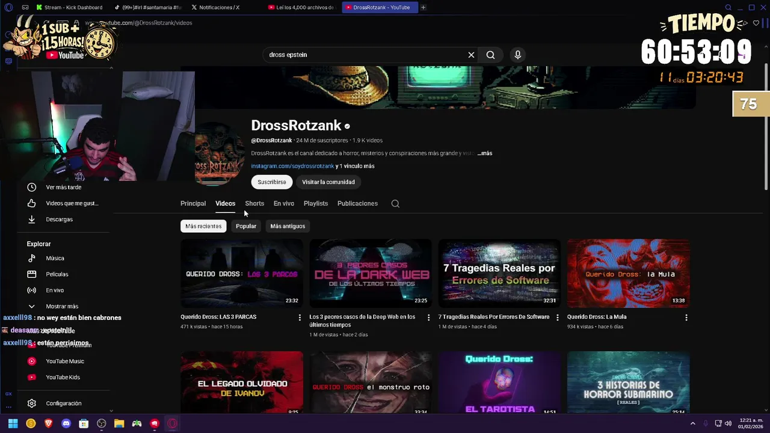Open the clock showing 12:21 a. m.
This screenshot has height=433, width=770.
tap(751, 423)
